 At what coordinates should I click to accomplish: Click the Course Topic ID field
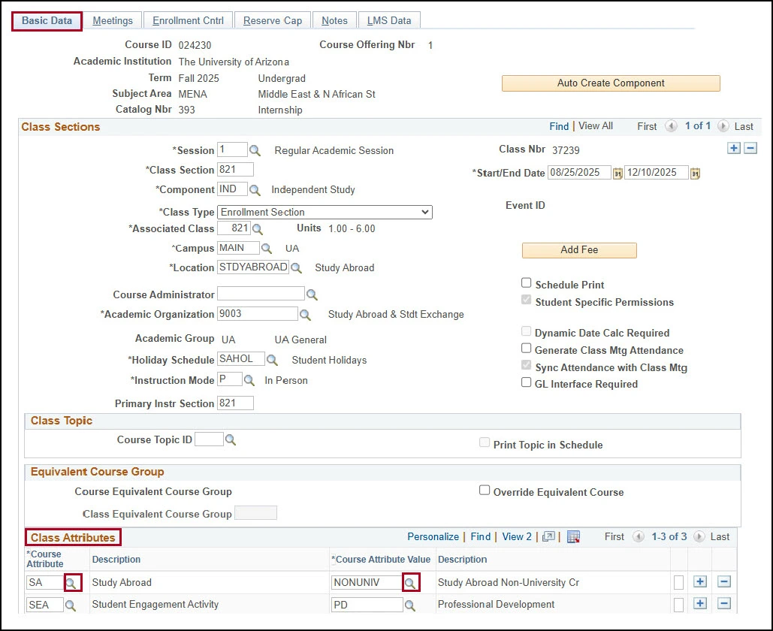(x=209, y=439)
